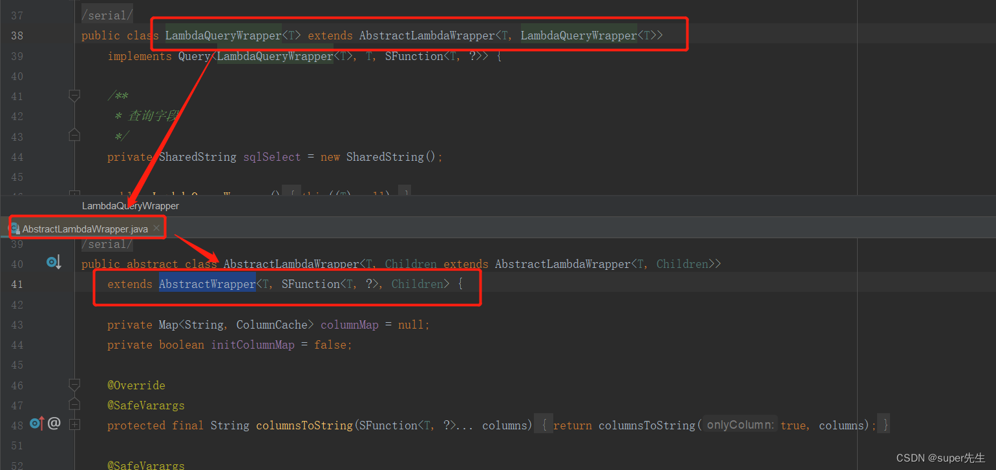
Task: Collapse the fold marker beside @Override line 46
Action: 74,385
